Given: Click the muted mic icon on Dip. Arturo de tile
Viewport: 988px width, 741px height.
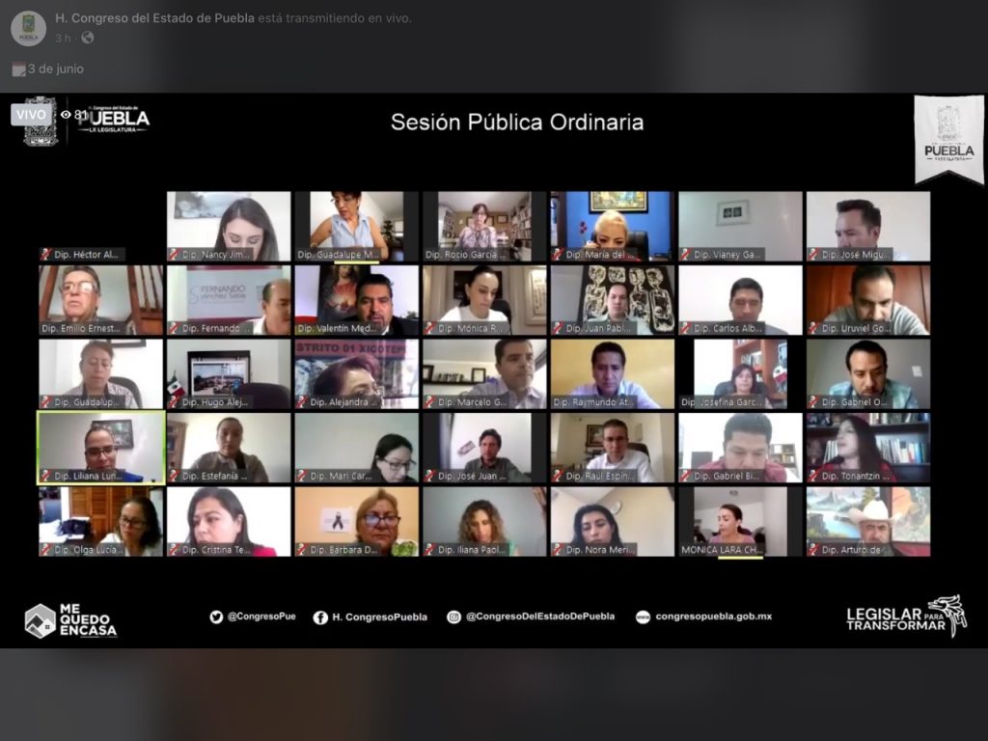Looking at the screenshot, I should (813, 550).
